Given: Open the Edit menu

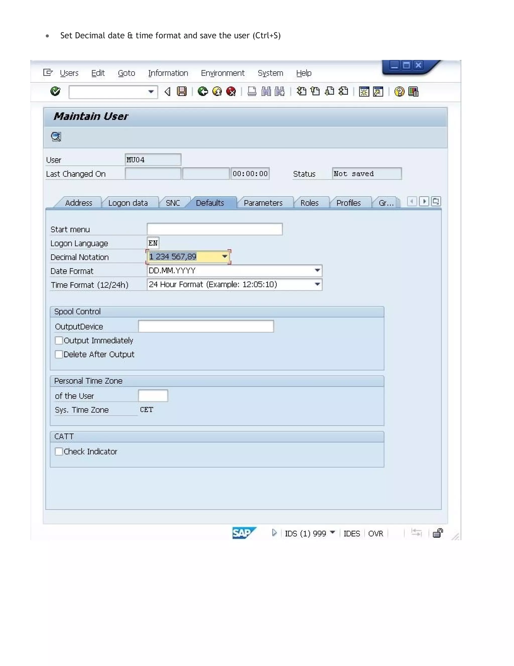Looking at the screenshot, I should 98,73.
